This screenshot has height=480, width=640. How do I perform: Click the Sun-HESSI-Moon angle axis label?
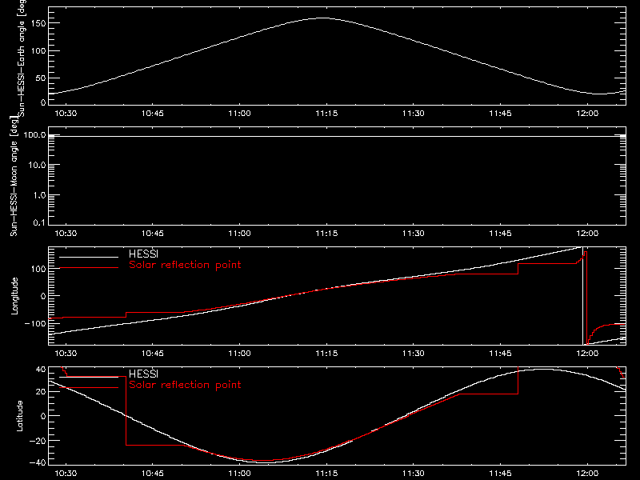tap(14, 176)
